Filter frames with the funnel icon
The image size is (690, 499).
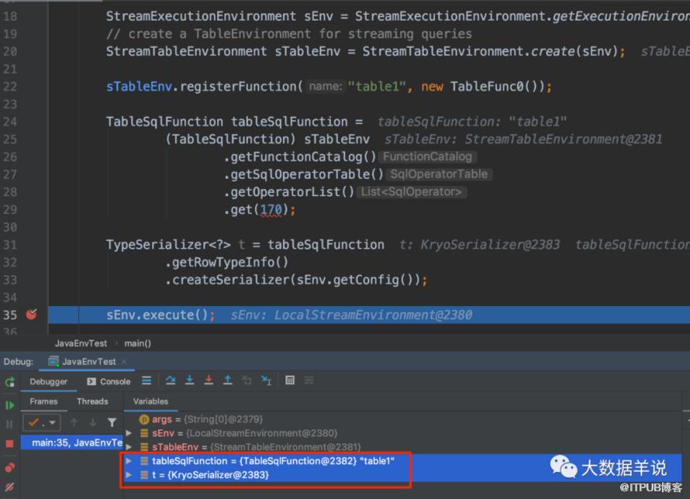(x=112, y=422)
